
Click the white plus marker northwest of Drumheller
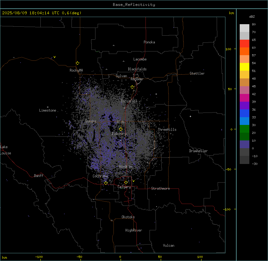tap(190, 116)
